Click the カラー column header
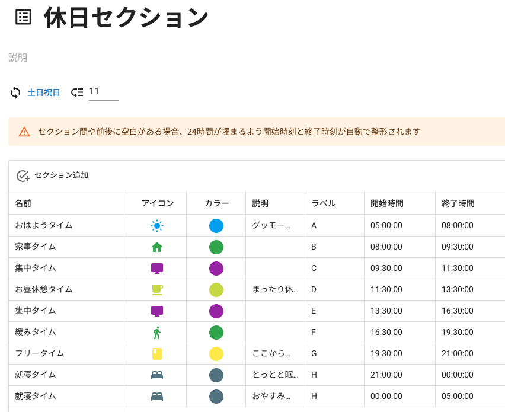The width and height of the screenshot is (505, 412). [217, 203]
